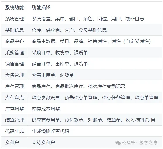Viewport: 163px width, 149px height.
Task: Click the 功能描述 header cell
Action: point(95,8)
